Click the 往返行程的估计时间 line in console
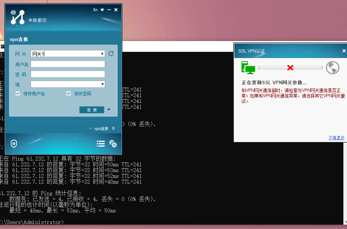This screenshot has width=347, height=229. [46, 205]
